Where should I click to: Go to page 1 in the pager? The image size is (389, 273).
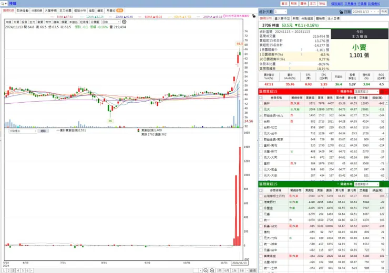pyautogui.click(x=4, y=270)
